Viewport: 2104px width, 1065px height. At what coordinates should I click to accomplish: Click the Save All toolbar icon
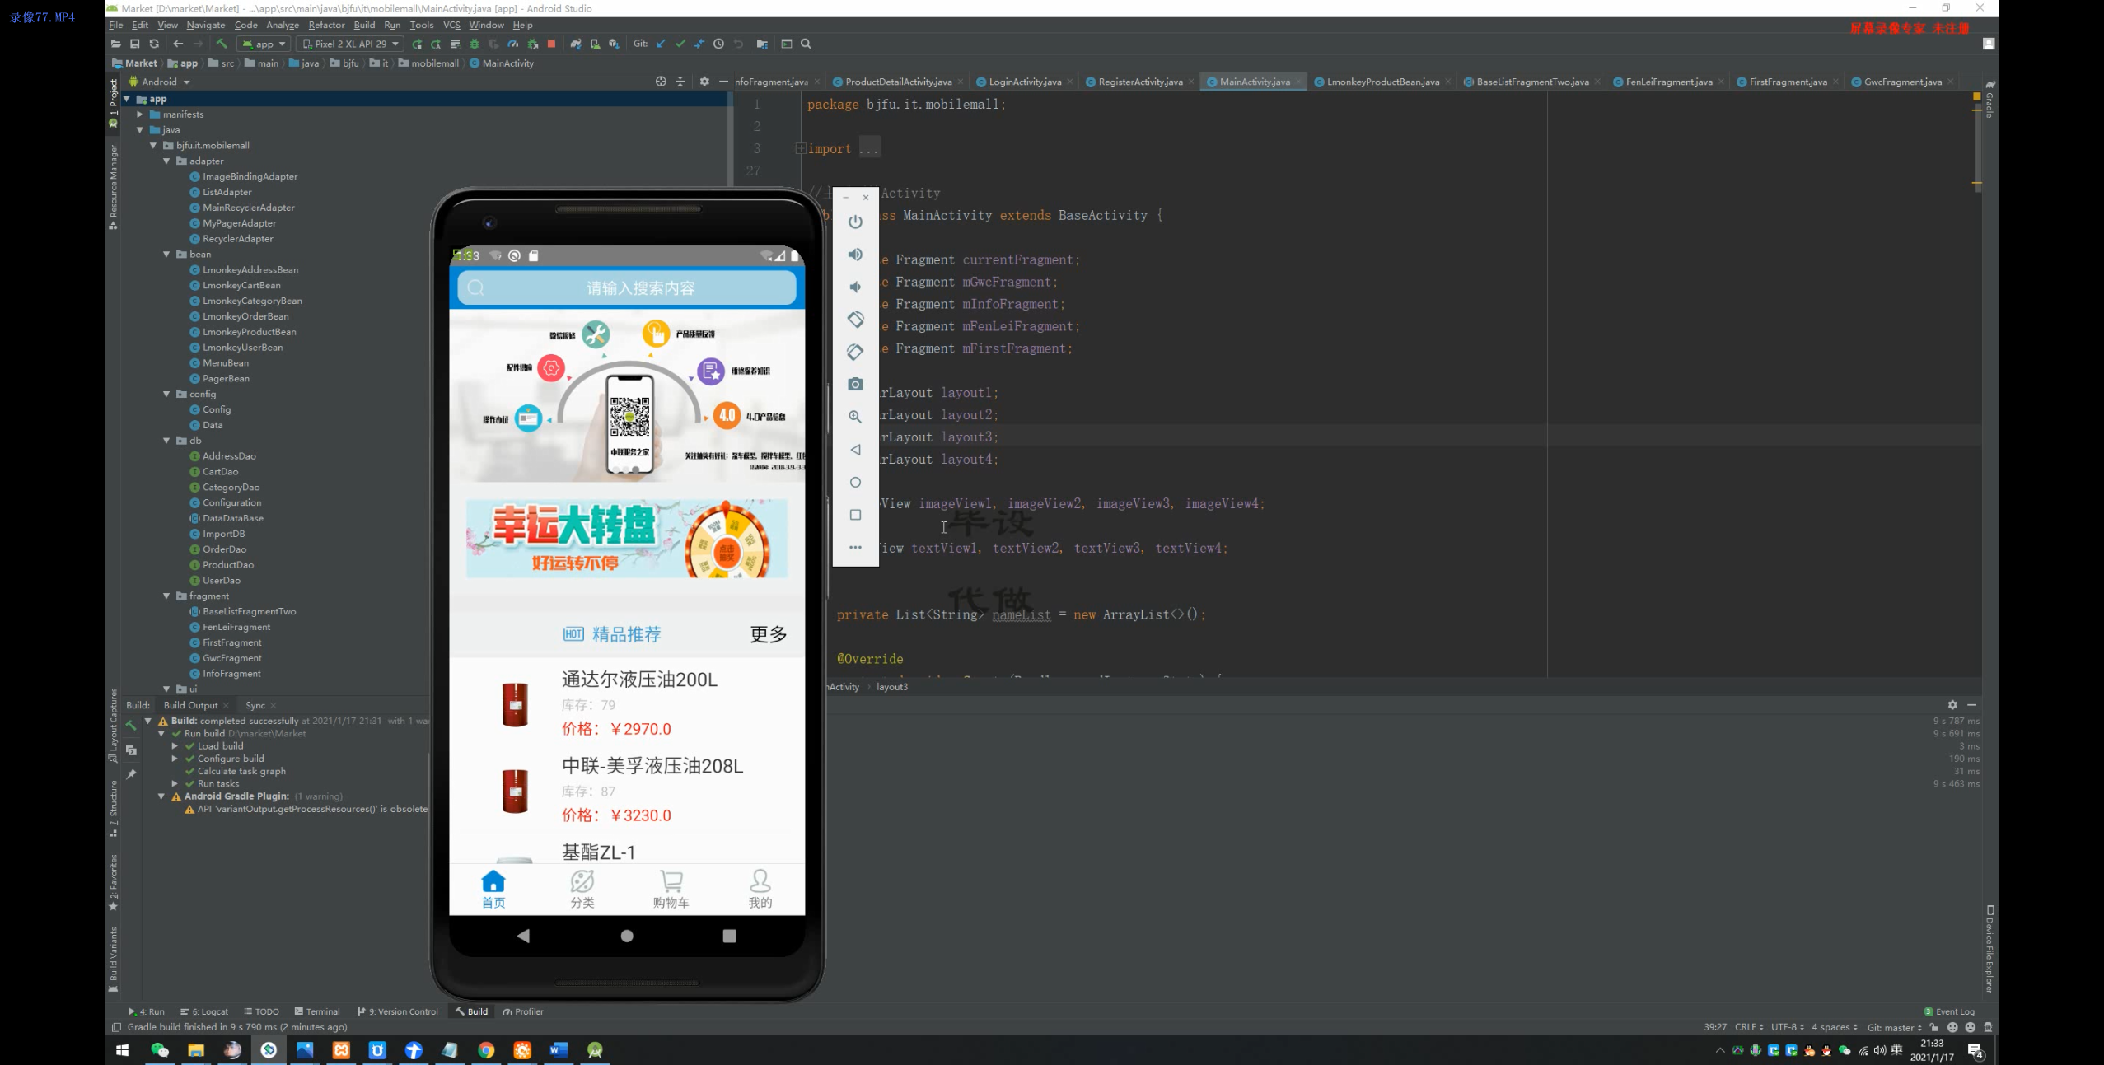(135, 44)
